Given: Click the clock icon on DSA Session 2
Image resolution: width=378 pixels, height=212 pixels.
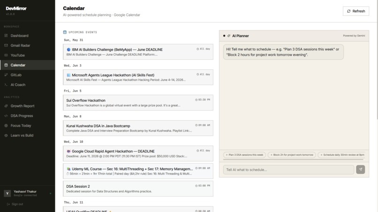Looking at the screenshot, I should (x=196, y=186).
